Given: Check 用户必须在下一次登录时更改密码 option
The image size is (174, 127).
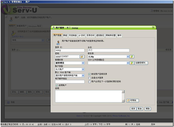Looking at the screenshot, I should [x=90, y=81].
